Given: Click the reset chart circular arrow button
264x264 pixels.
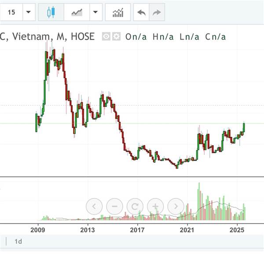Looking at the screenshot, I should tap(135, 206).
